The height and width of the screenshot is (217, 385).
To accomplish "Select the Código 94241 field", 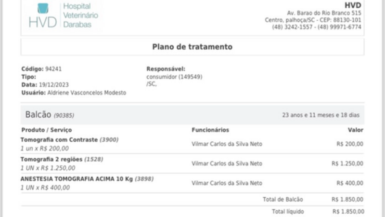I will [x=41, y=69].
